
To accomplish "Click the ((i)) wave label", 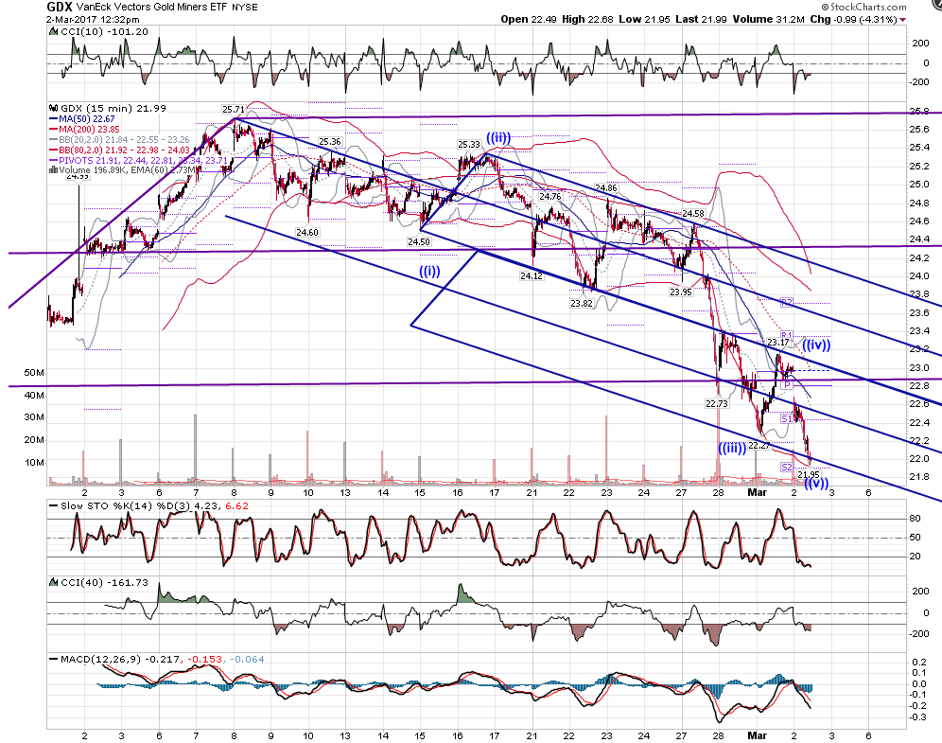I will (x=429, y=272).
